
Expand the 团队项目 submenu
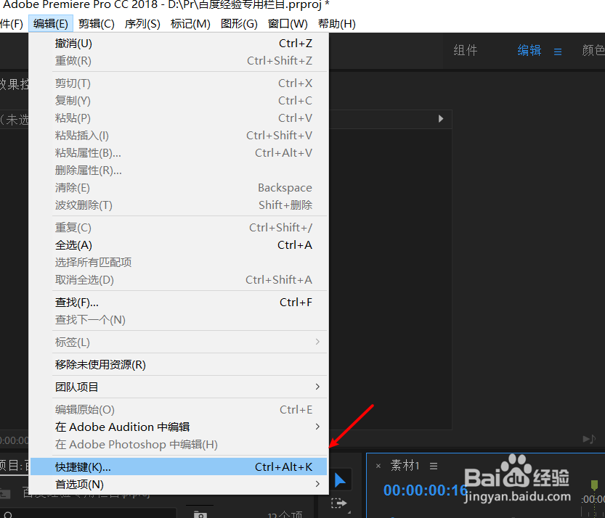tap(178, 387)
